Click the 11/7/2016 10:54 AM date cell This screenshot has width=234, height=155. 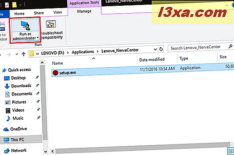[x=157, y=69]
